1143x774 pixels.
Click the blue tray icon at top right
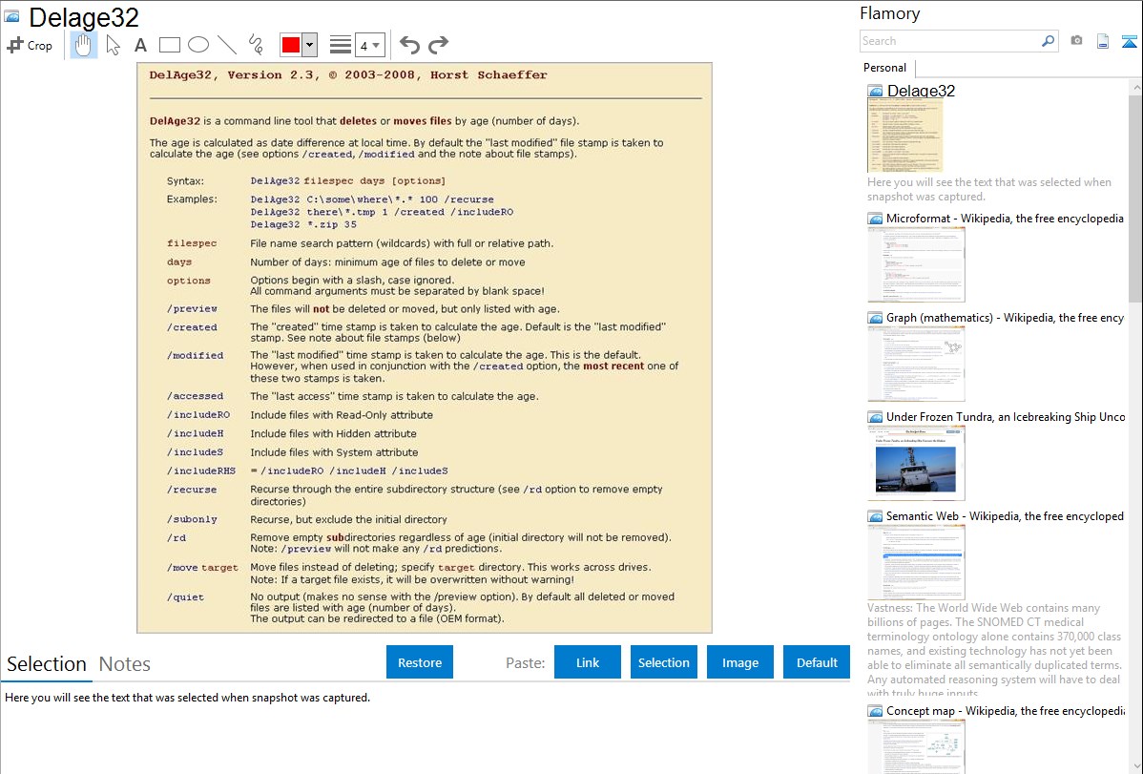pos(1129,42)
